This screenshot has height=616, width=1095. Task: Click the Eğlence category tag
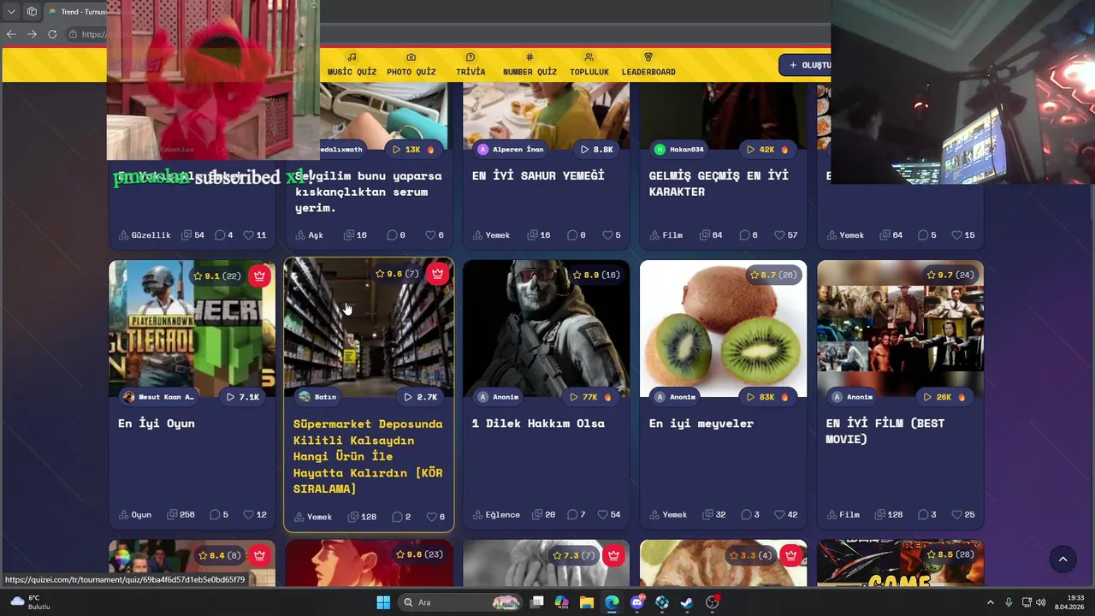pos(496,514)
